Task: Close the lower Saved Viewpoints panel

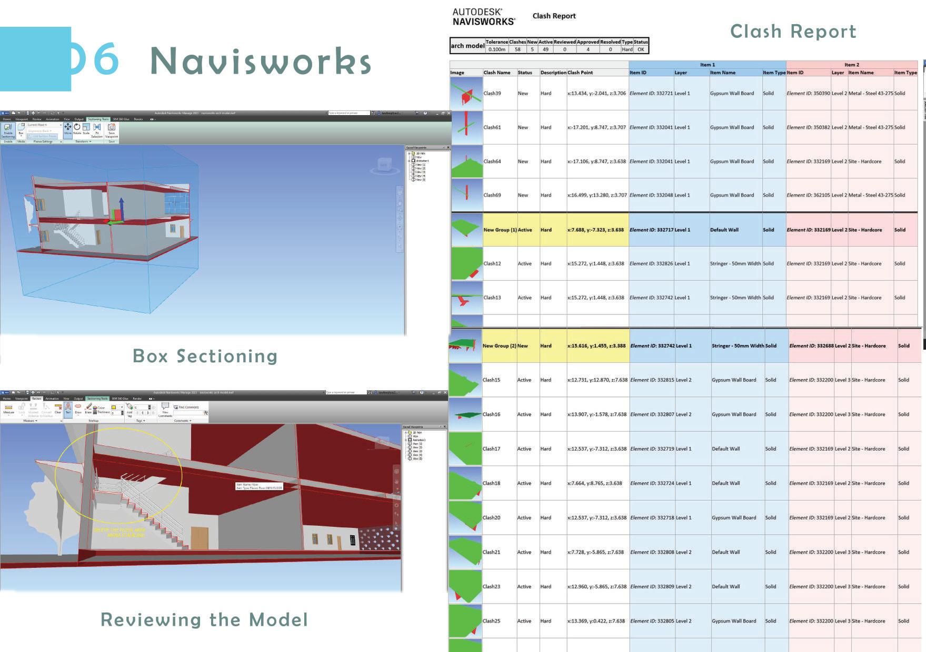Action: (x=445, y=426)
